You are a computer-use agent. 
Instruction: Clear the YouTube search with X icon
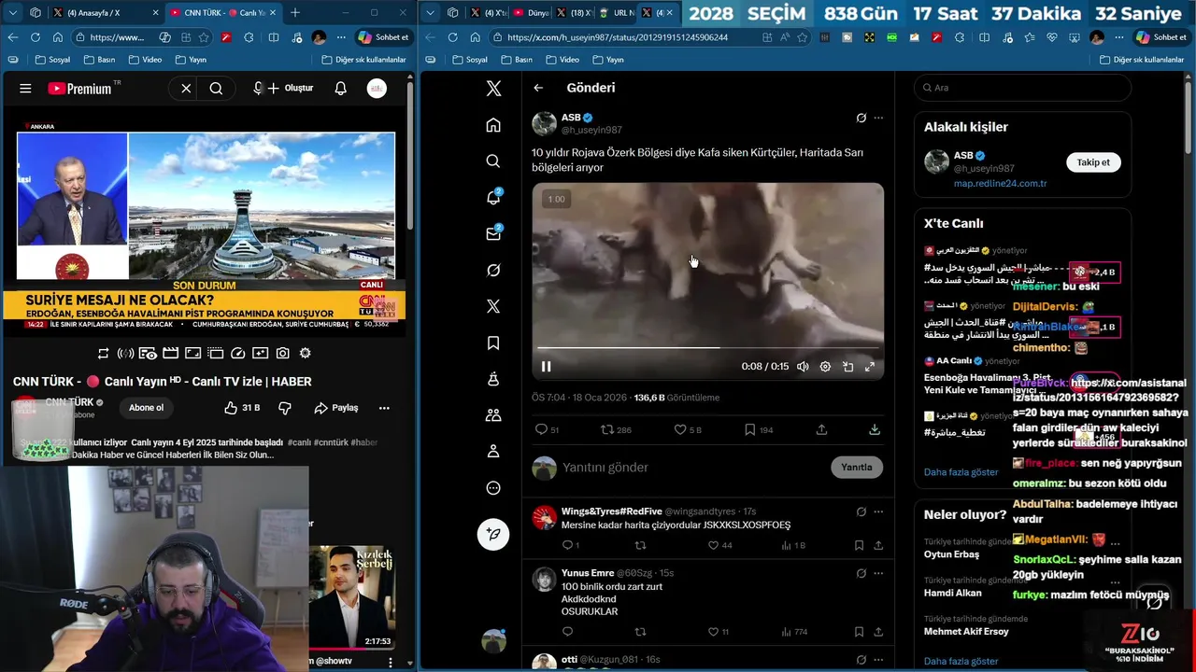(186, 89)
